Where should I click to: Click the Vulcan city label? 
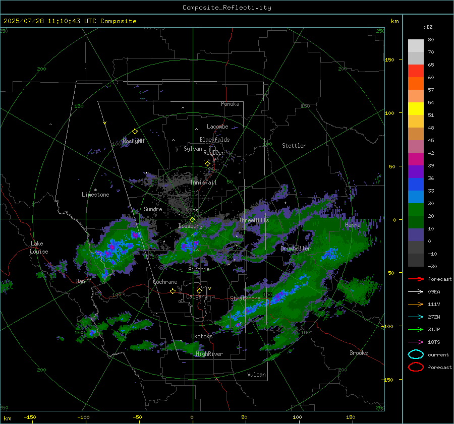256,375
